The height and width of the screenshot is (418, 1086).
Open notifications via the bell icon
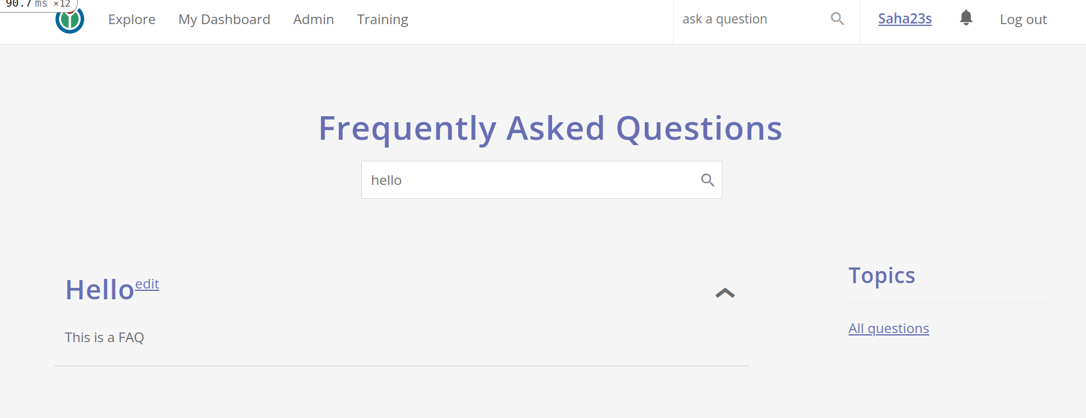[x=965, y=18]
